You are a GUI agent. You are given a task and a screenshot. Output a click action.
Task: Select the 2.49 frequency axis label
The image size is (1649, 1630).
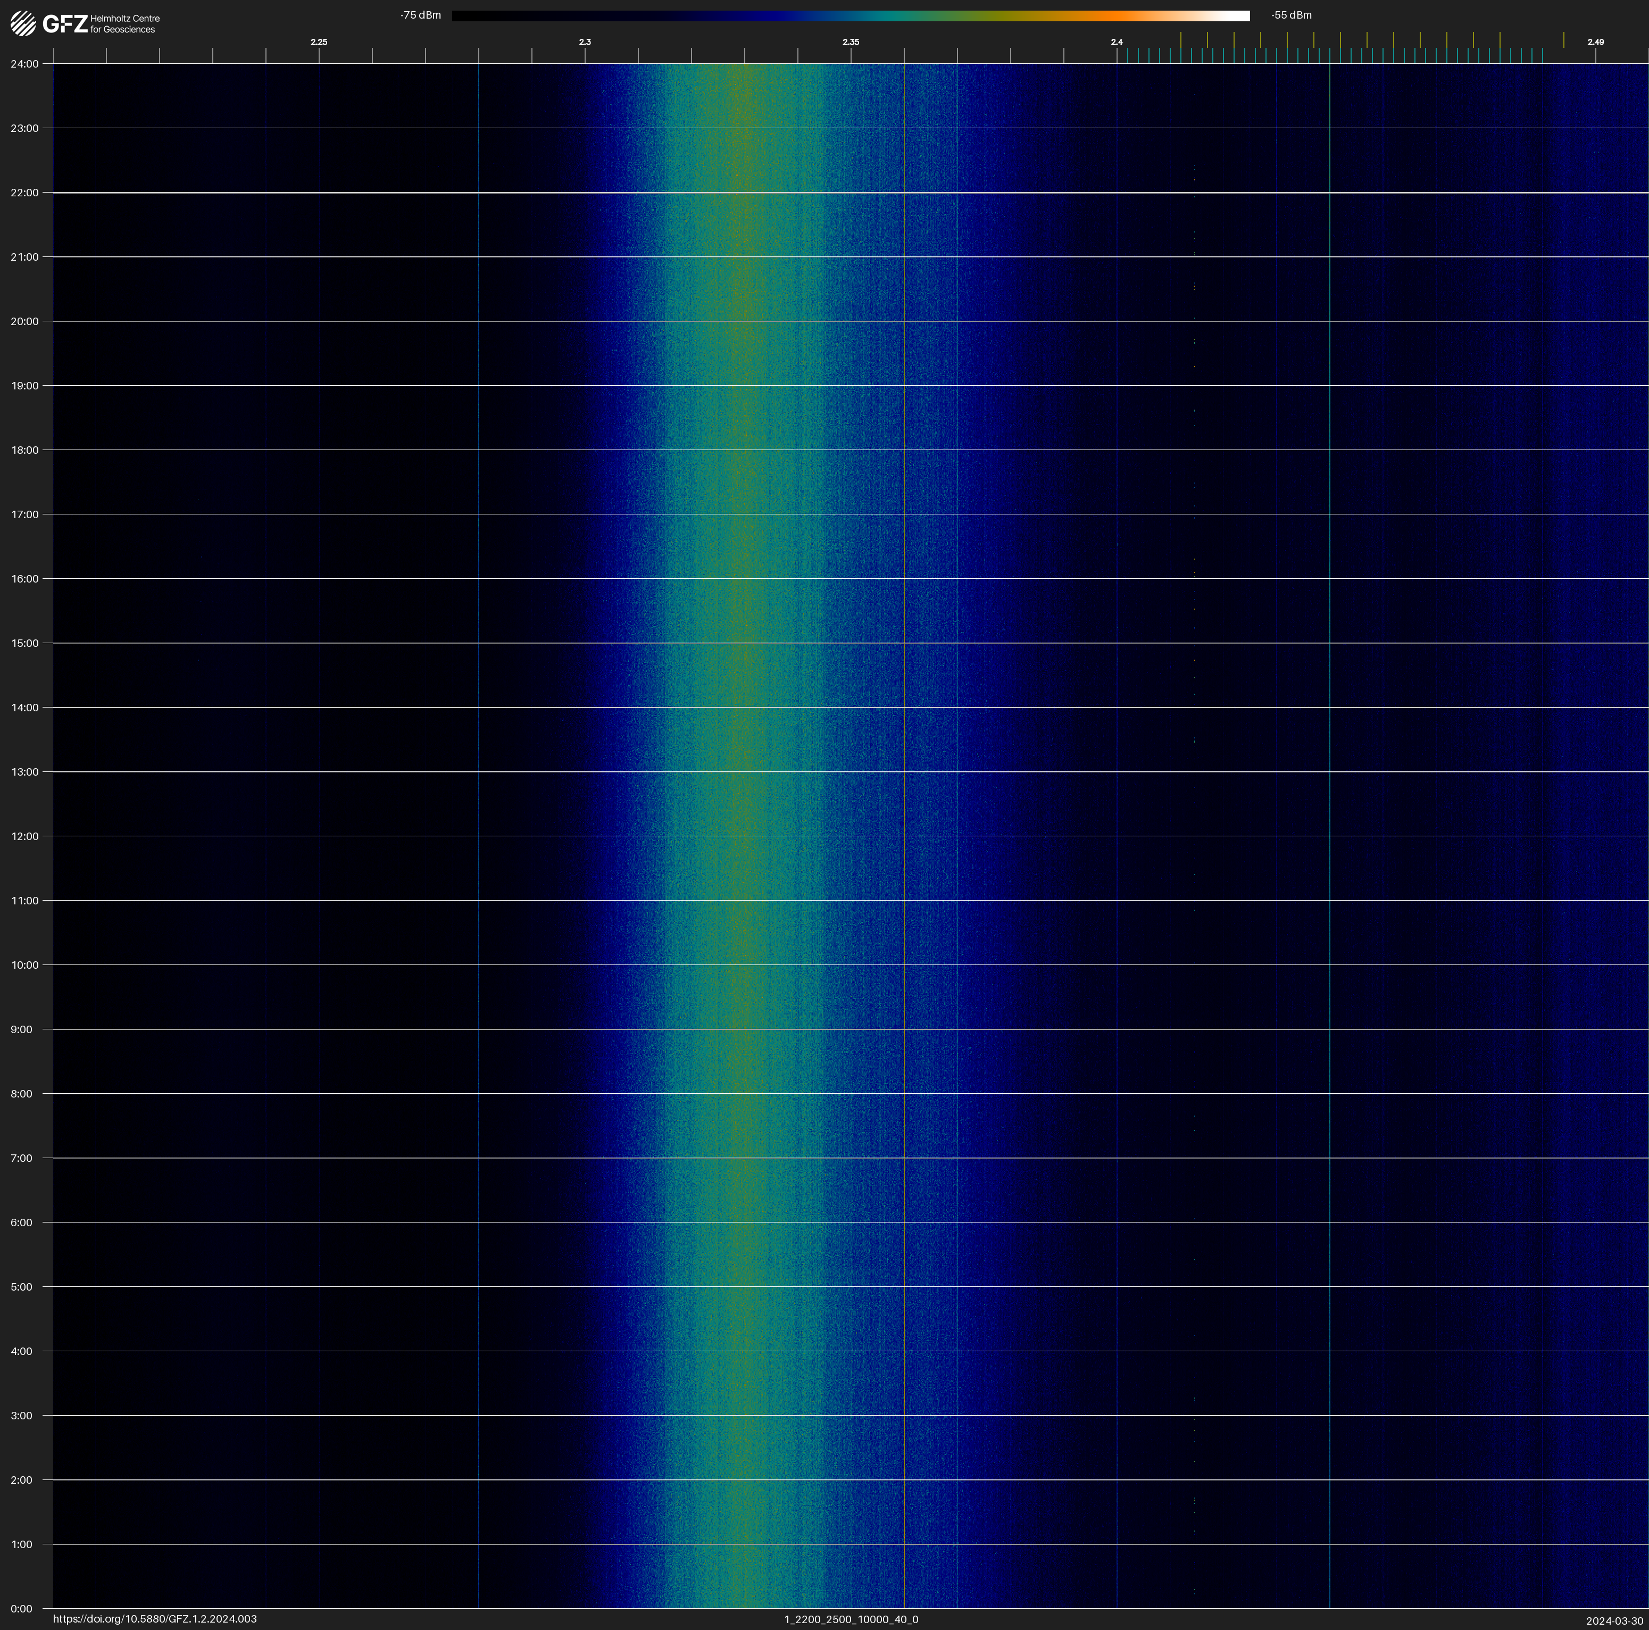click(1595, 42)
